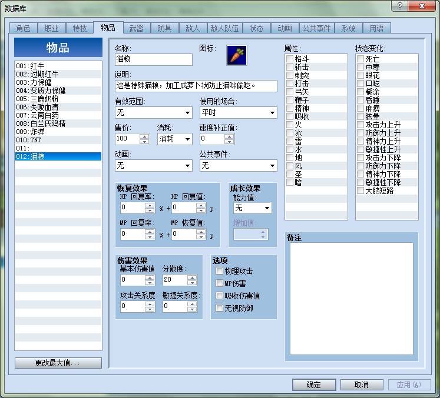The height and width of the screenshot is (398, 440).
Task: Open the 状态 tab
Action: pyautogui.click(x=256, y=28)
